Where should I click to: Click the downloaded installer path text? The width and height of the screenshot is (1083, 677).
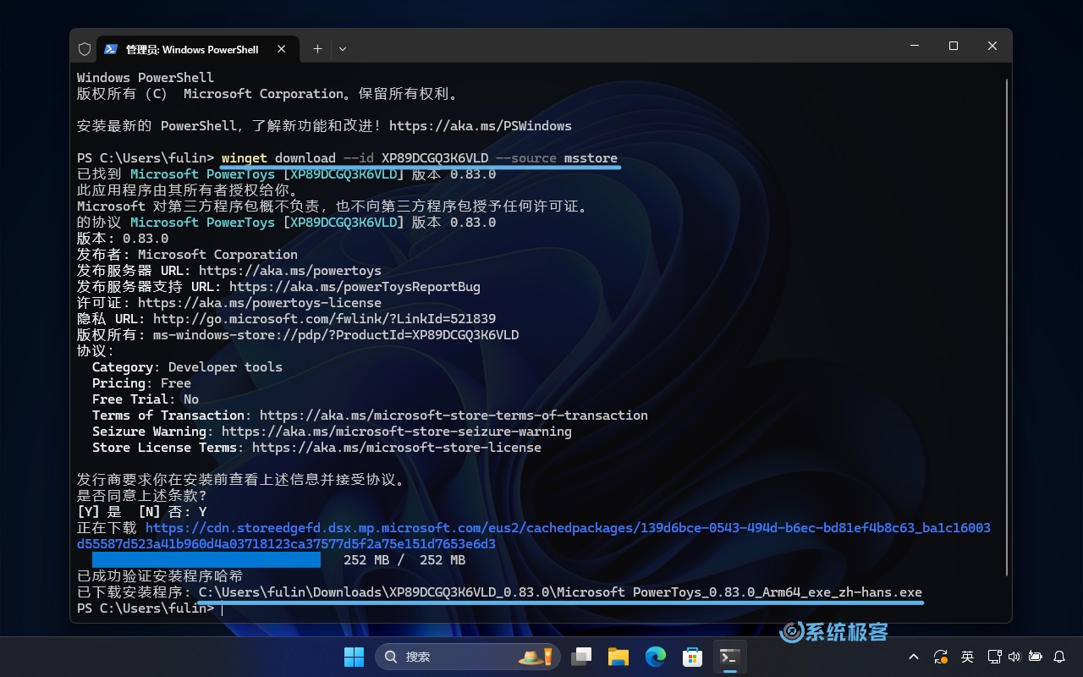pos(560,592)
